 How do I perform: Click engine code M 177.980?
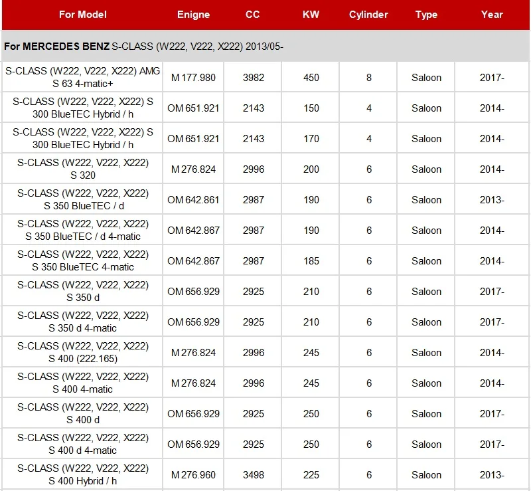193,78
